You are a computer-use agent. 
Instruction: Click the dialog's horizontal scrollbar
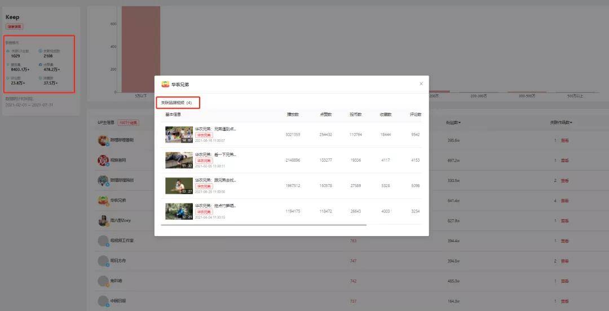264,225
